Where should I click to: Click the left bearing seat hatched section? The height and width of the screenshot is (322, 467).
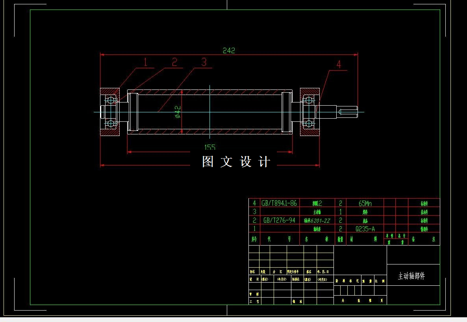(x=109, y=112)
